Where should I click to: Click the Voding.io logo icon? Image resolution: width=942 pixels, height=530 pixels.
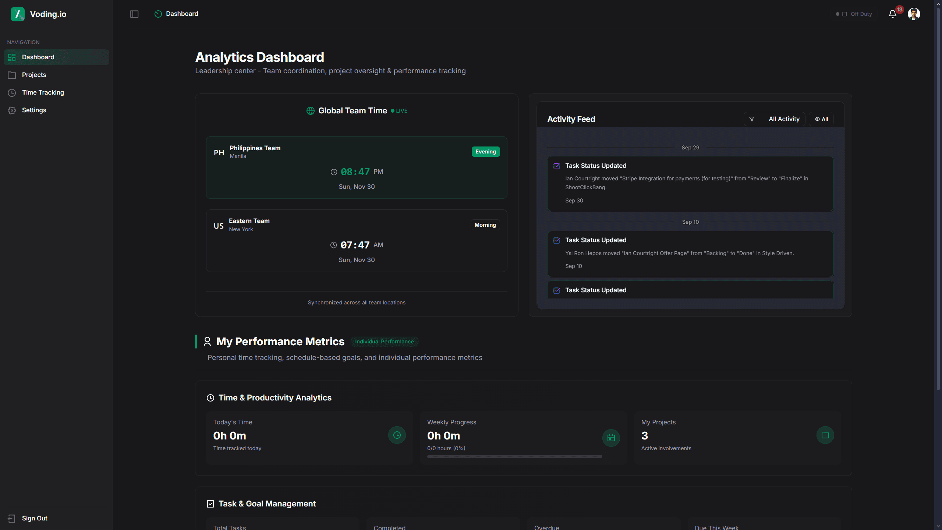pos(17,14)
